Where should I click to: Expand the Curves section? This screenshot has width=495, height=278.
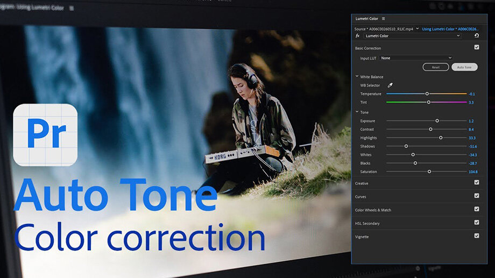click(x=360, y=197)
